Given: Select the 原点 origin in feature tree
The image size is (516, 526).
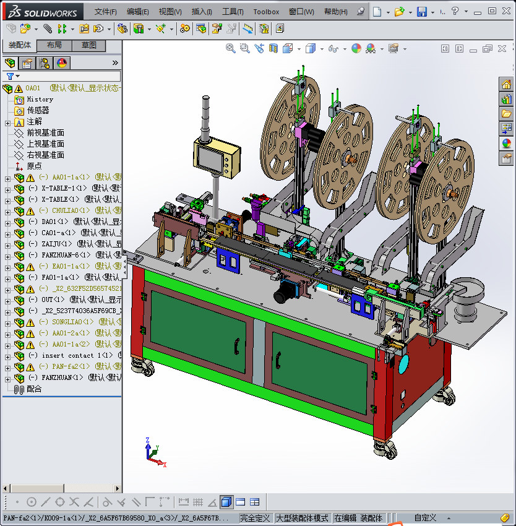Looking at the screenshot, I should [x=34, y=166].
